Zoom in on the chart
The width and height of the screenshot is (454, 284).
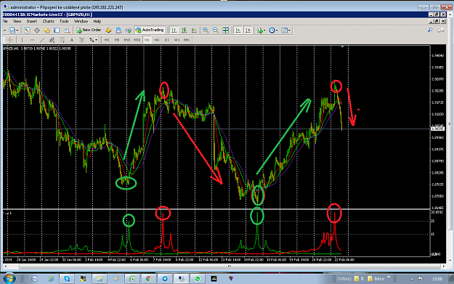pyautogui.click(x=206, y=30)
